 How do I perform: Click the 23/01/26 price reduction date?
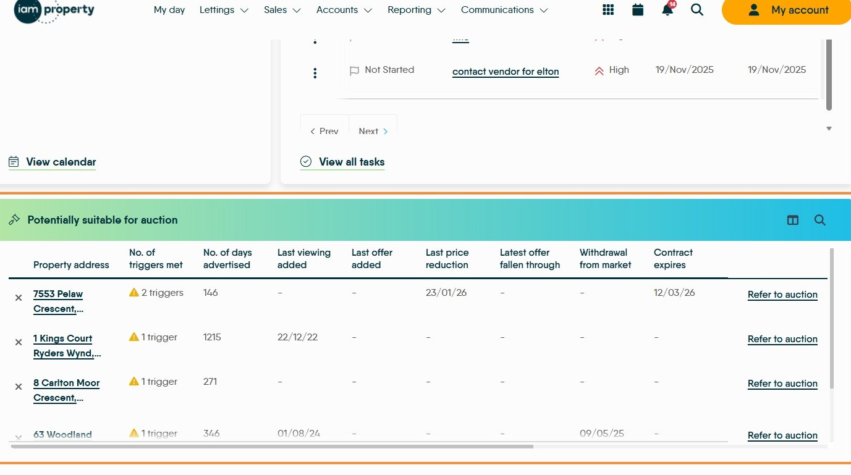pos(446,293)
